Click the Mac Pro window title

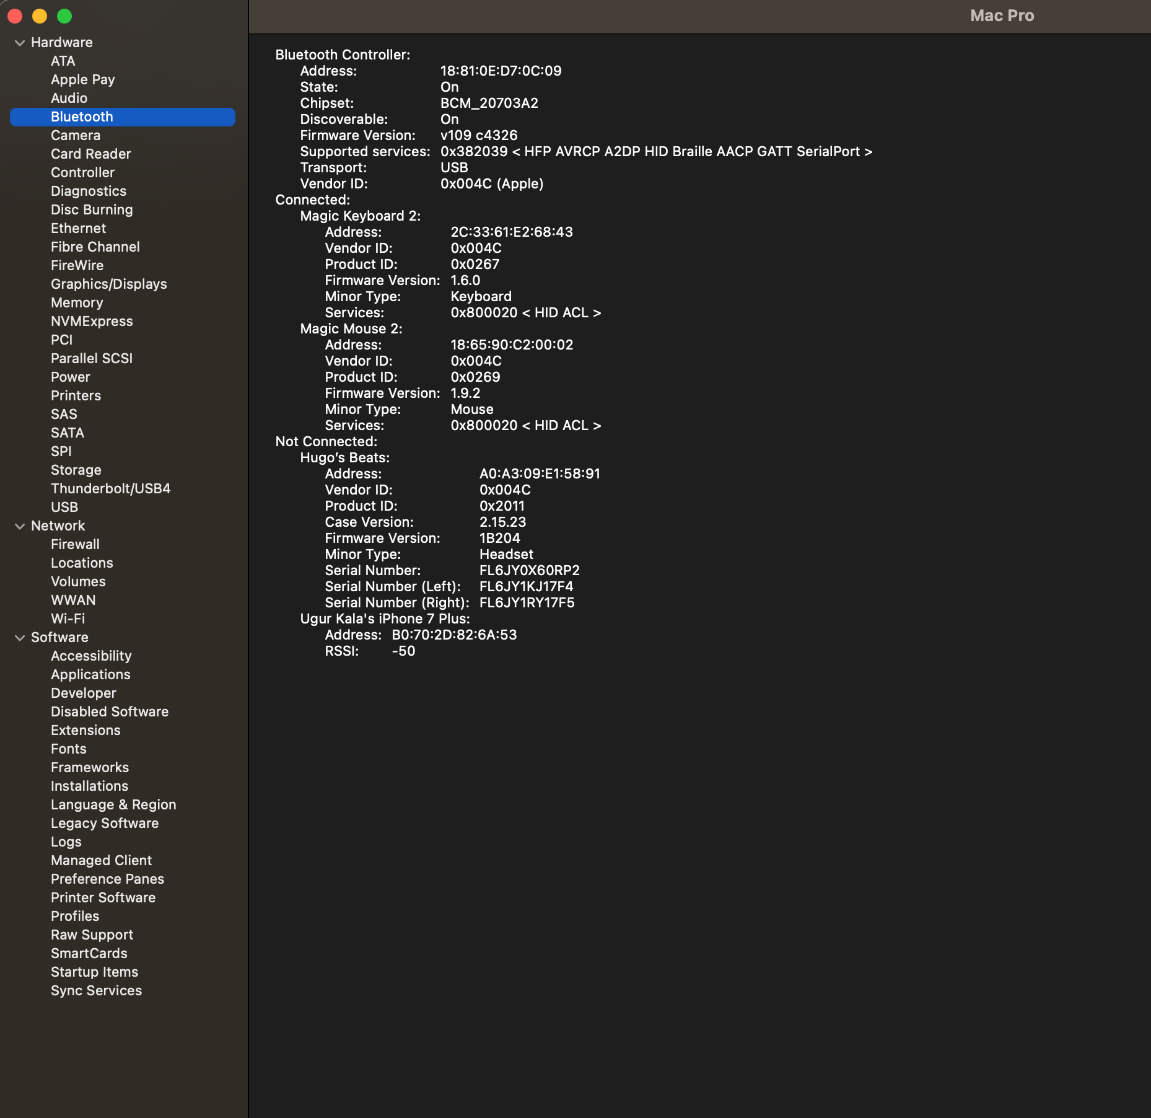[x=1002, y=15]
